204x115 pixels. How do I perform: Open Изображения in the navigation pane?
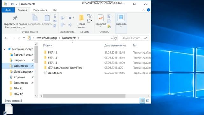22,72
